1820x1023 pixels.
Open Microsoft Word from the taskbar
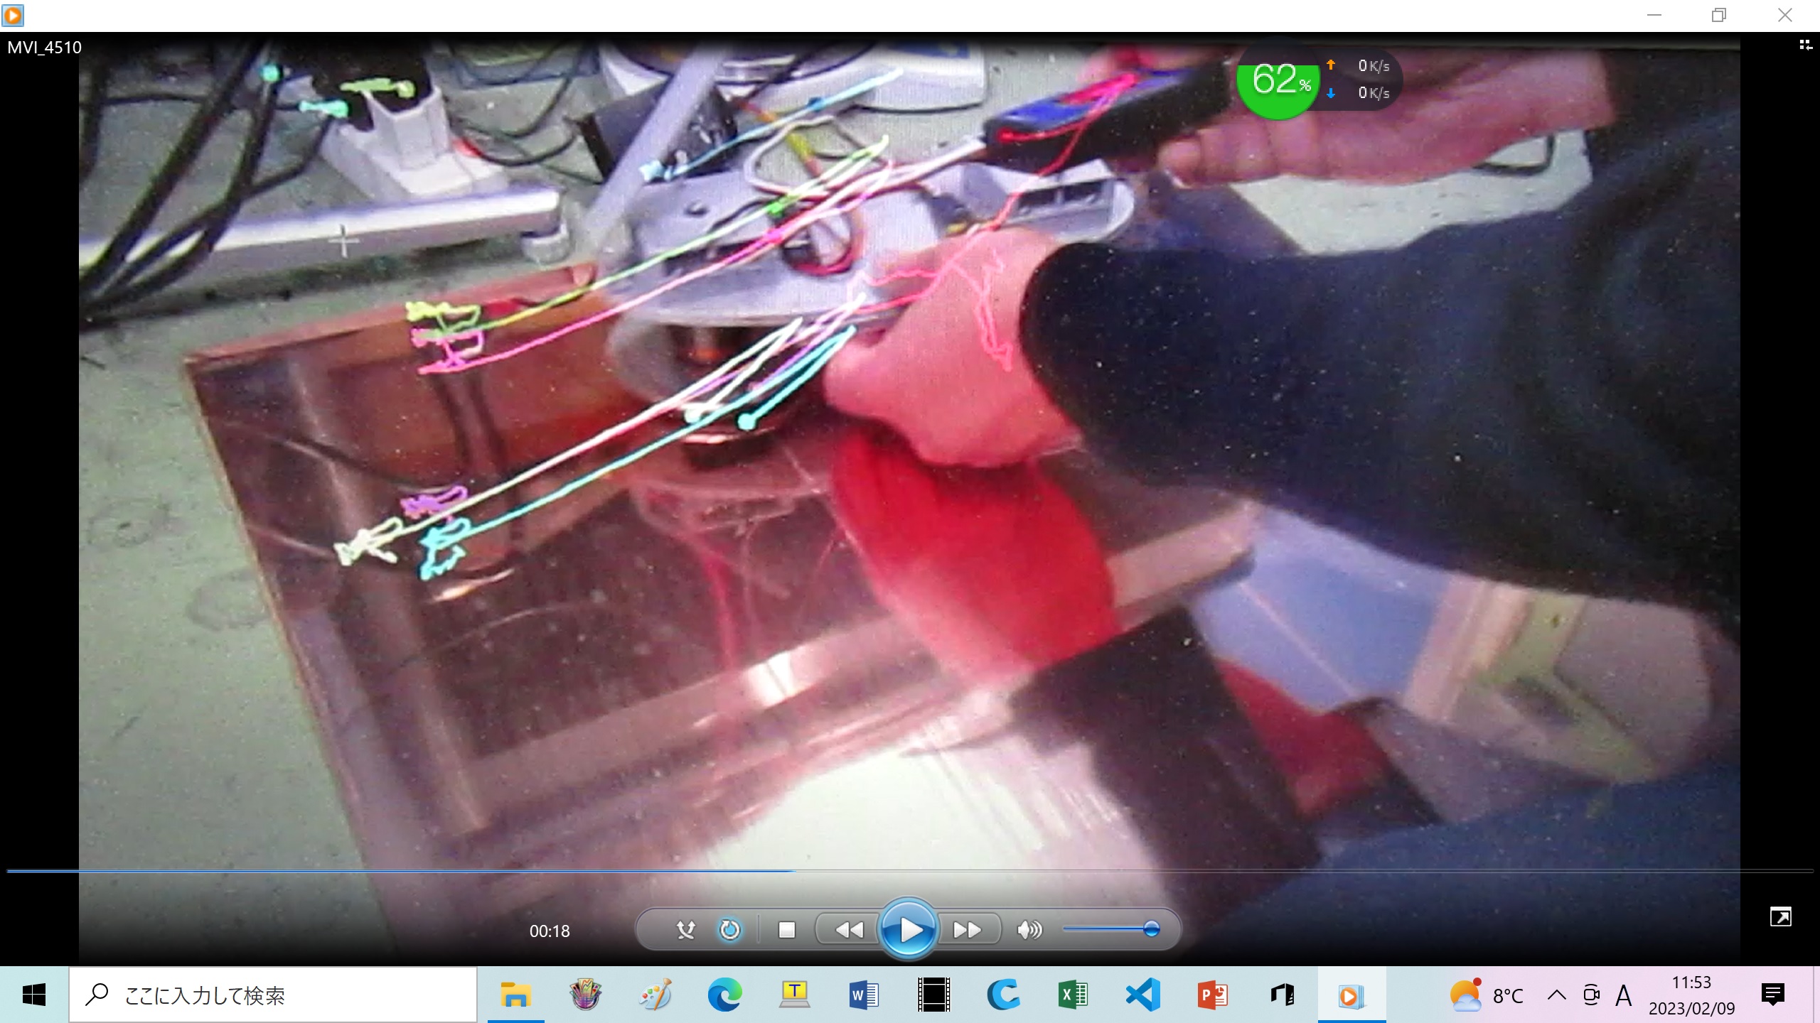click(x=864, y=995)
